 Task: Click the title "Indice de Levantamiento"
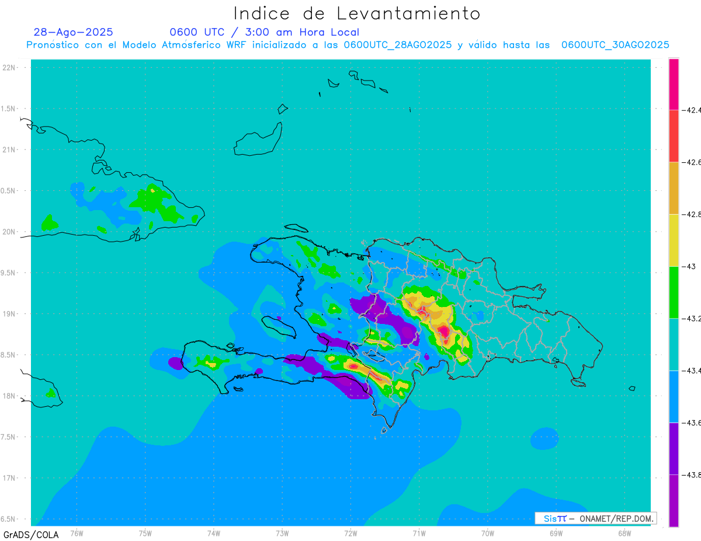coord(357,13)
